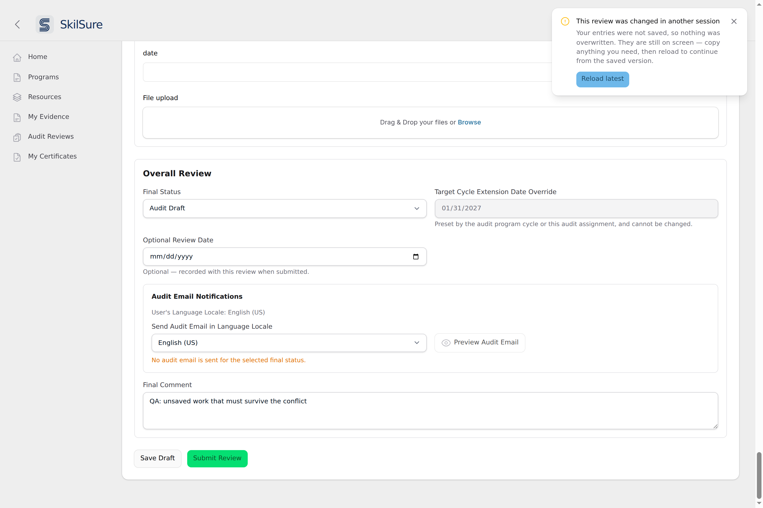
Task: Click 'Preset by the audit program cycle' hint
Action: [x=564, y=224]
